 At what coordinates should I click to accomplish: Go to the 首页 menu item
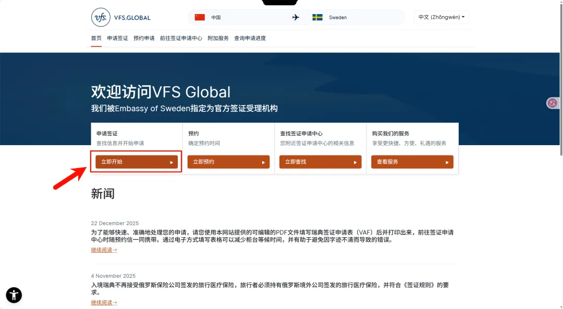tap(96, 38)
